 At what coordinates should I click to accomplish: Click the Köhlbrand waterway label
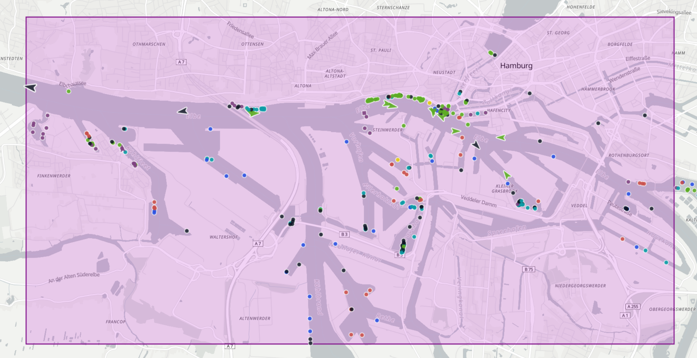tap(318, 297)
